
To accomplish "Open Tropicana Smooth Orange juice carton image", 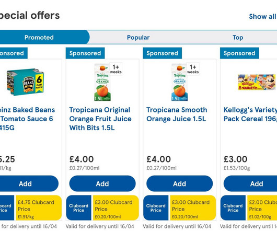I will [x=180, y=82].
